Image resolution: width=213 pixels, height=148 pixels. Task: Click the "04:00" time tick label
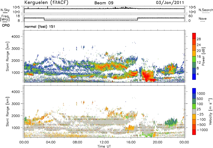pyautogui.click(x=51, y=142)
